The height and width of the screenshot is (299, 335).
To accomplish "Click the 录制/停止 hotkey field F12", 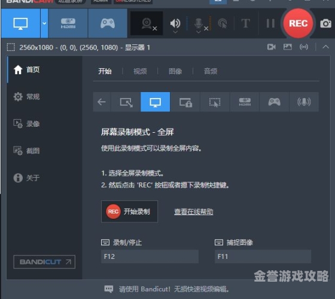I will (150, 257).
